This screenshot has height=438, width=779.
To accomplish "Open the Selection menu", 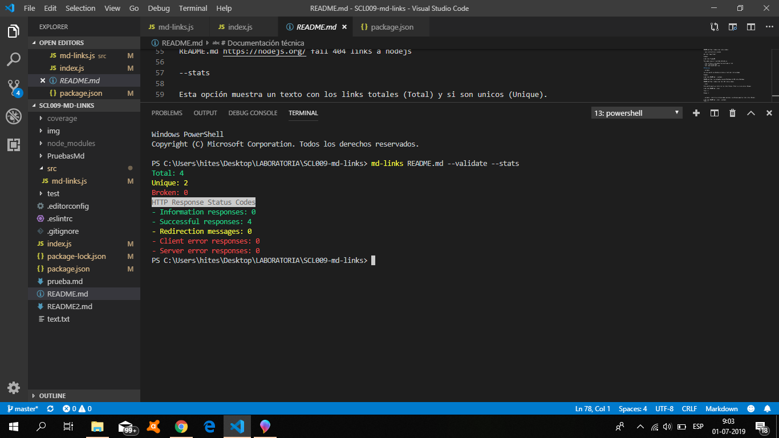I will pyautogui.click(x=80, y=8).
